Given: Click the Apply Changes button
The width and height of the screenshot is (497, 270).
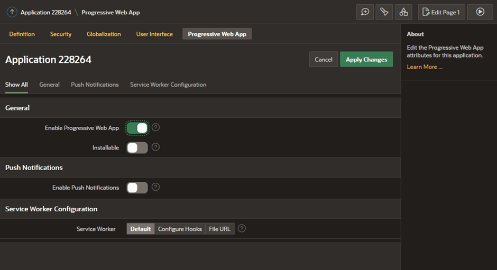Looking at the screenshot, I should pos(366,59).
